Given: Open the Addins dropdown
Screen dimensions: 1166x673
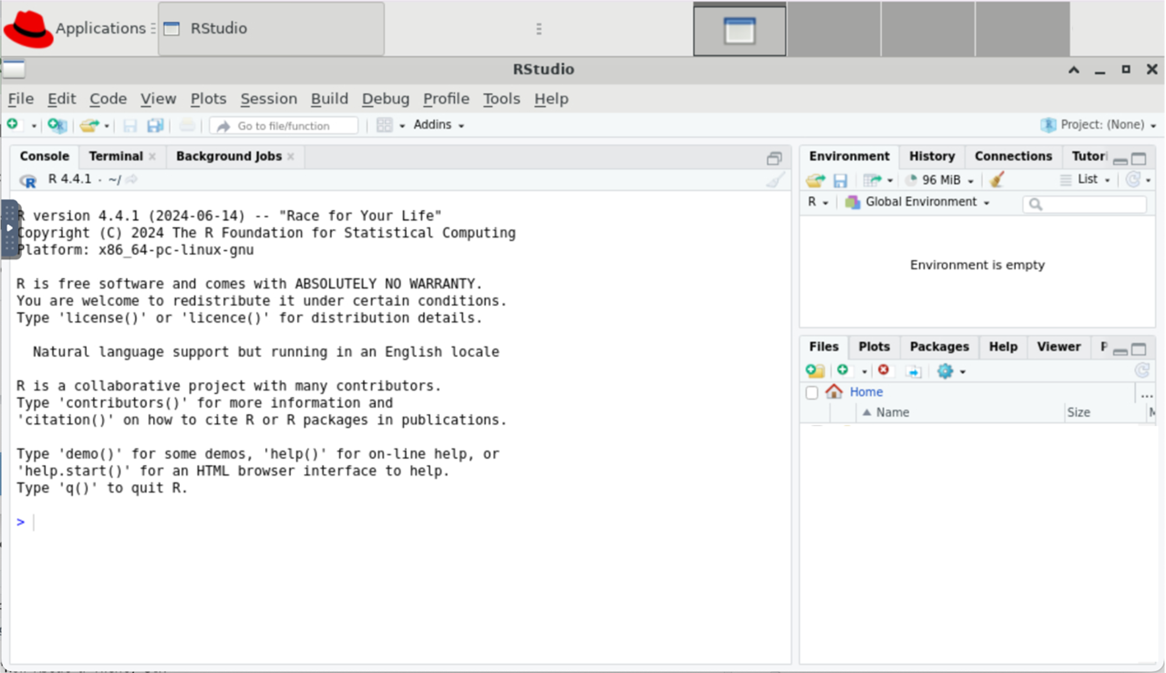Looking at the screenshot, I should coord(438,125).
